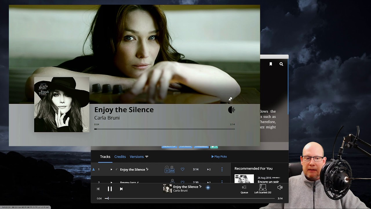Favorite track 1 Enjoy the Silence with heart
The image size is (371, 209).
click(x=182, y=169)
